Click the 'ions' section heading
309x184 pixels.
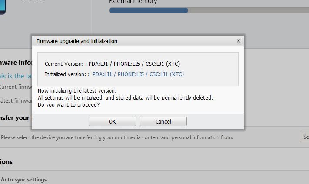[x=6, y=162]
